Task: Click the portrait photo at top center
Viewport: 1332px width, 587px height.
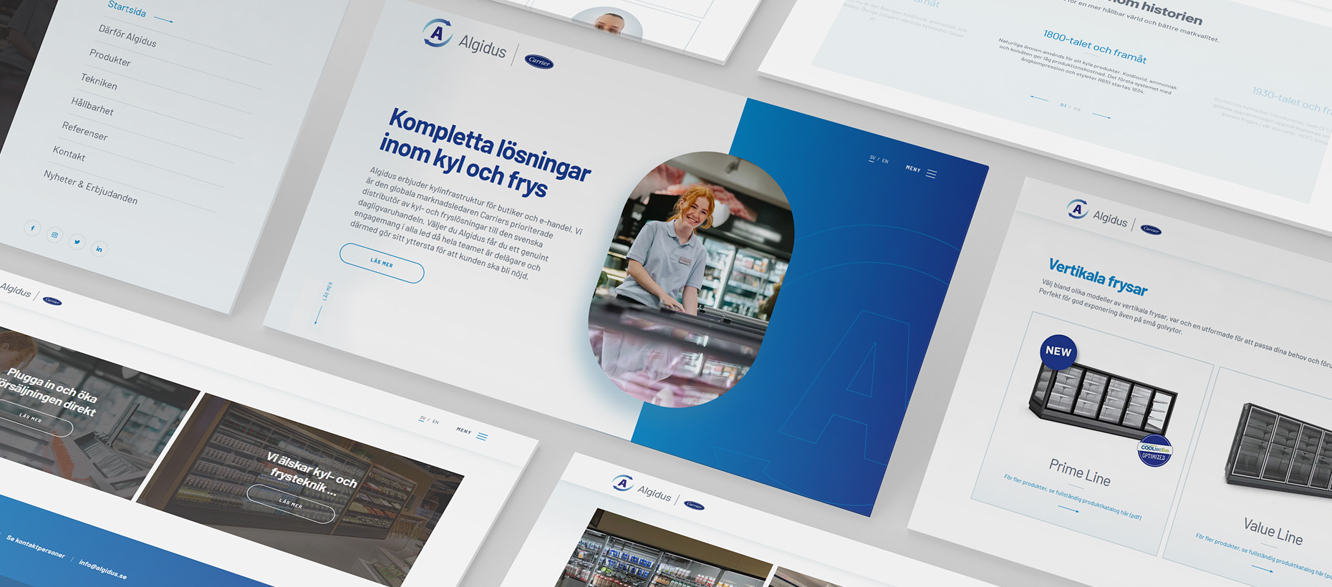Action: click(x=607, y=21)
